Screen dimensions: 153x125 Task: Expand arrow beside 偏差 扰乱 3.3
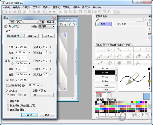pyautogui.click(x=51, y=75)
